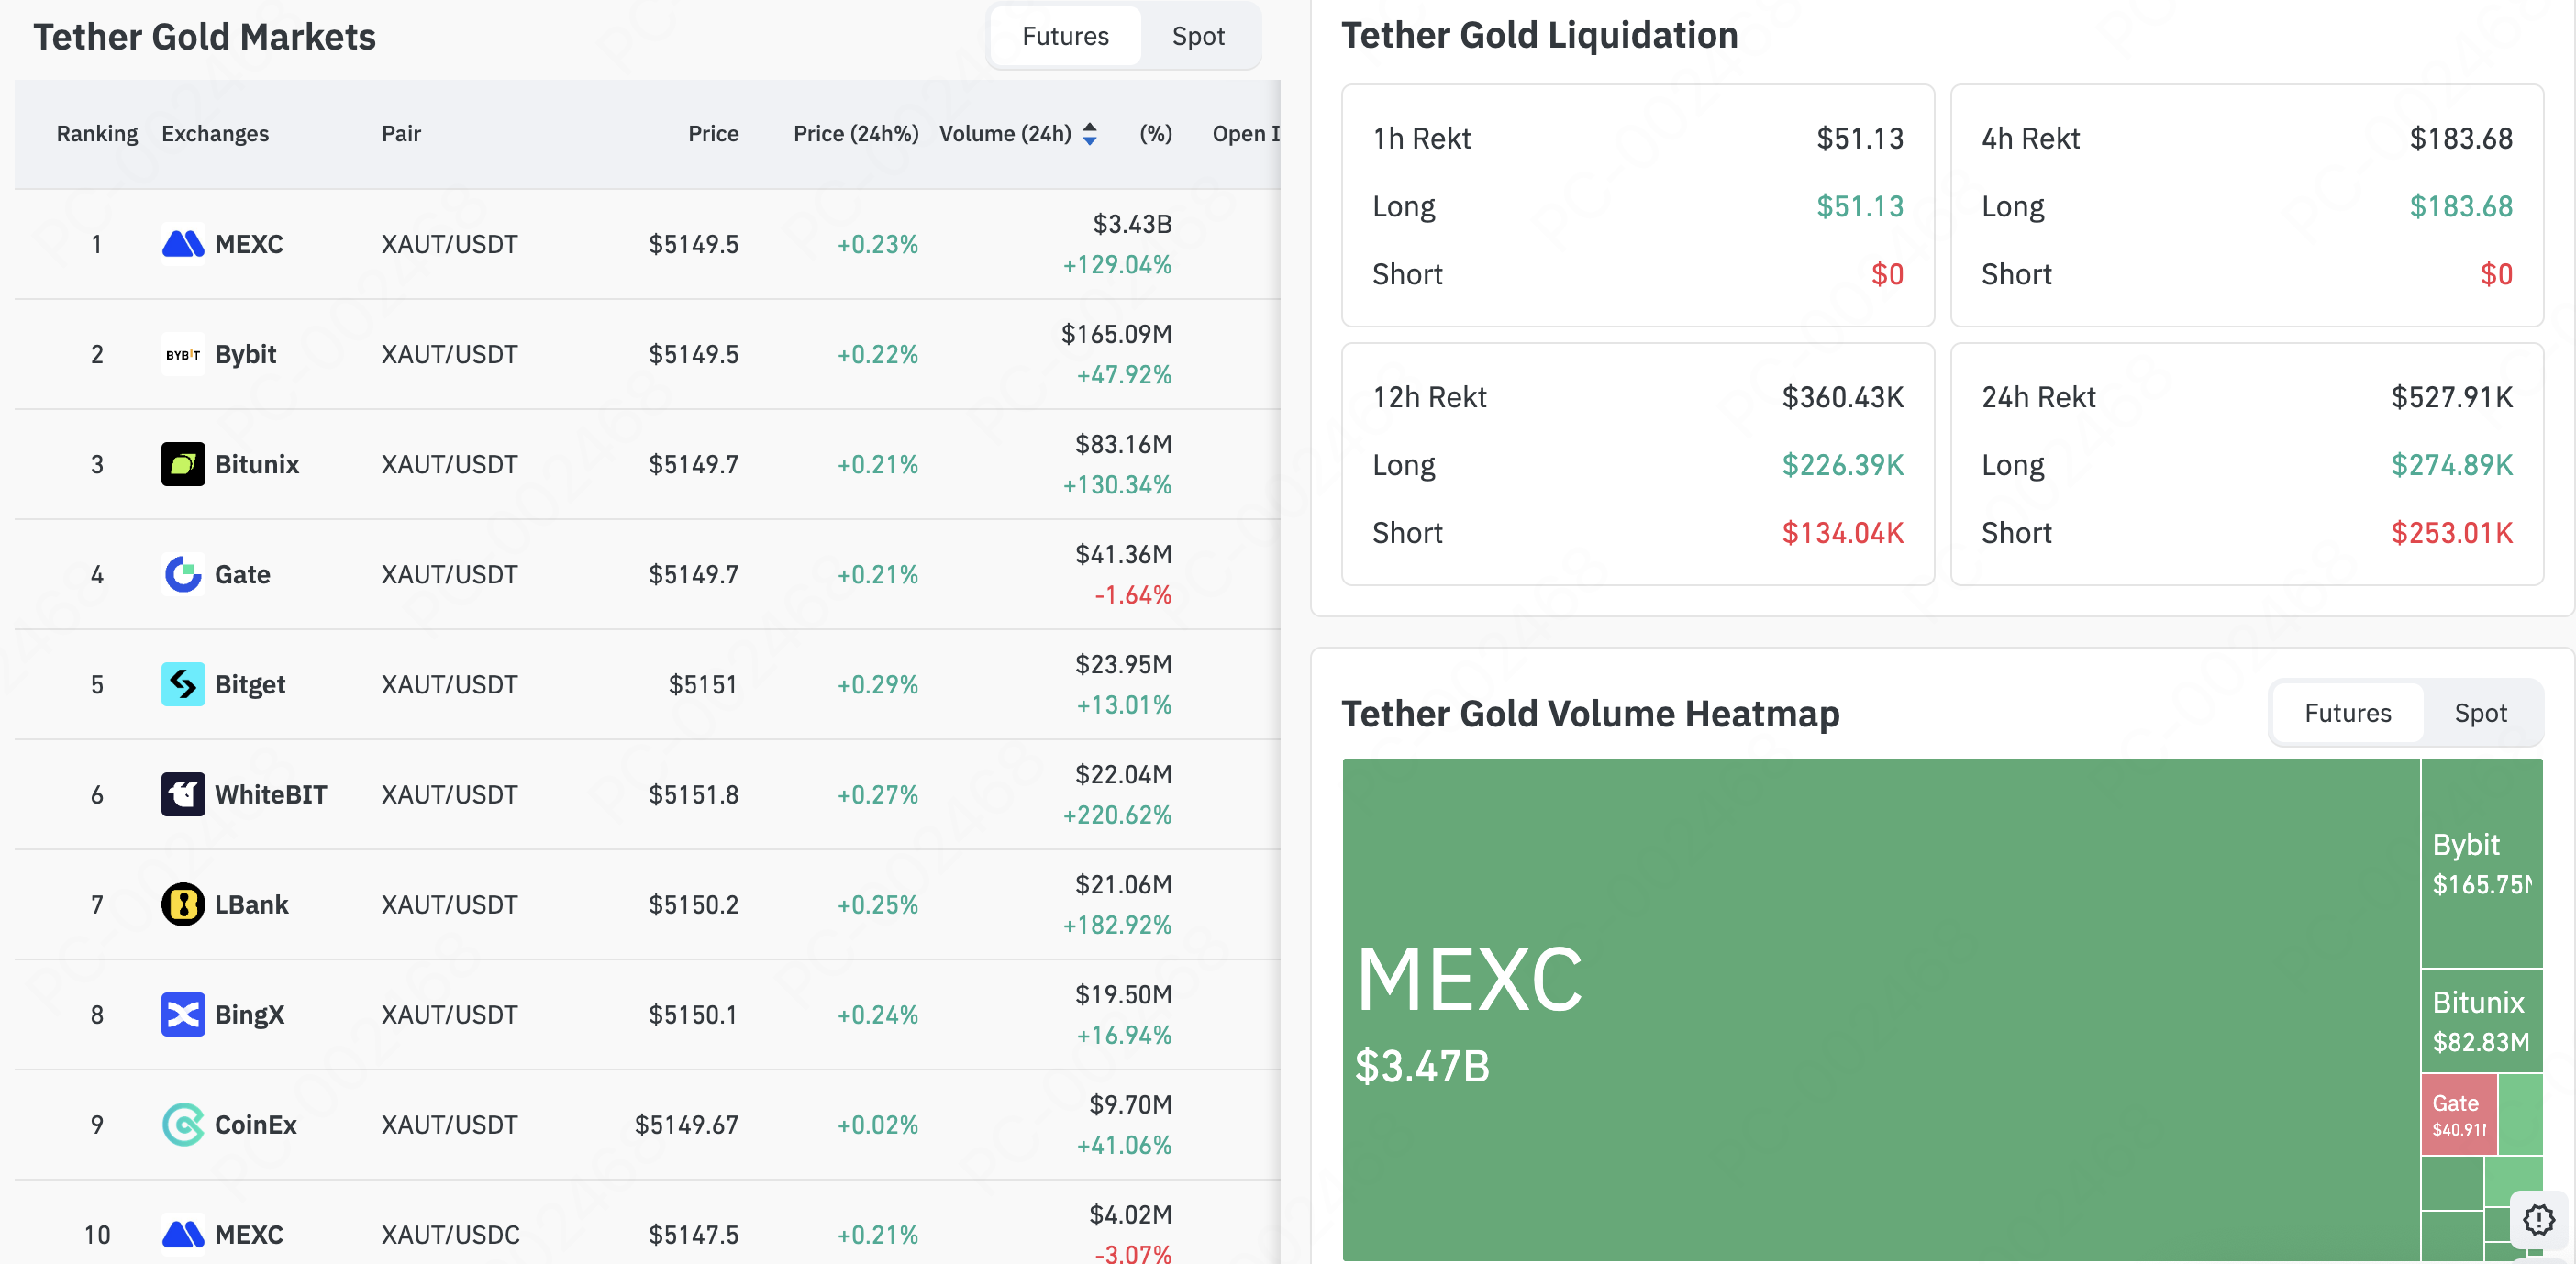
Task: Click the Open Interest column header
Action: pos(1245,133)
